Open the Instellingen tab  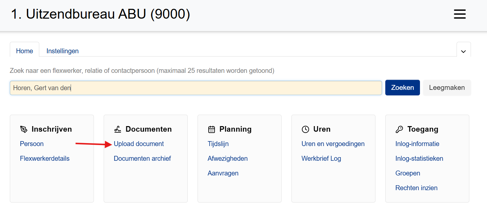[62, 51]
